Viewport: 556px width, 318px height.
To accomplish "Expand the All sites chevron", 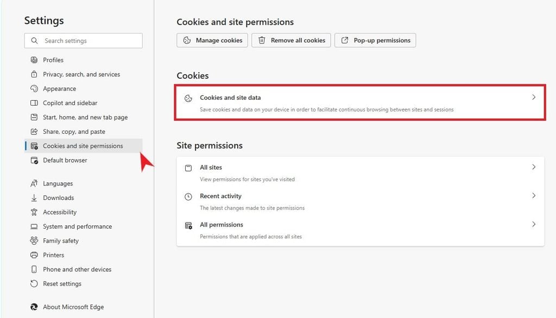I will 534,167.
